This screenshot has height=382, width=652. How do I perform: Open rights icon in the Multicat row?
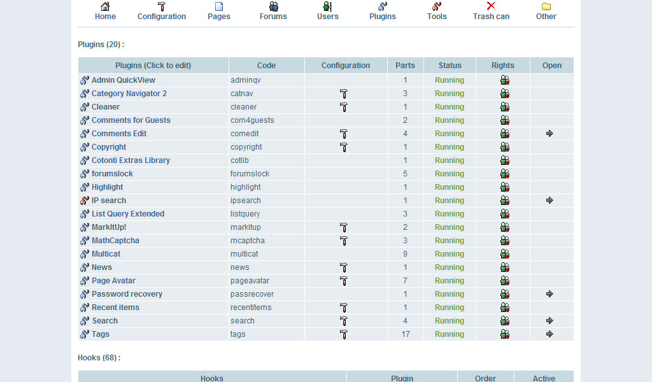(504, 254)
